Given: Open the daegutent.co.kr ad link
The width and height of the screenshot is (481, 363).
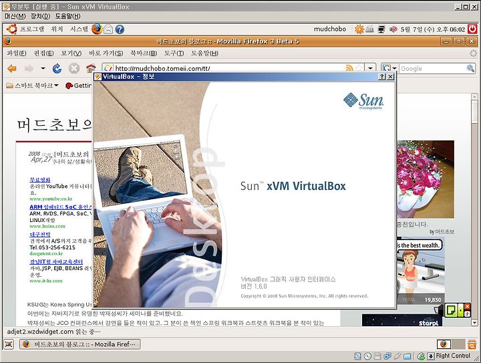Looking at the screenshot, I should [x=46, y=253].
